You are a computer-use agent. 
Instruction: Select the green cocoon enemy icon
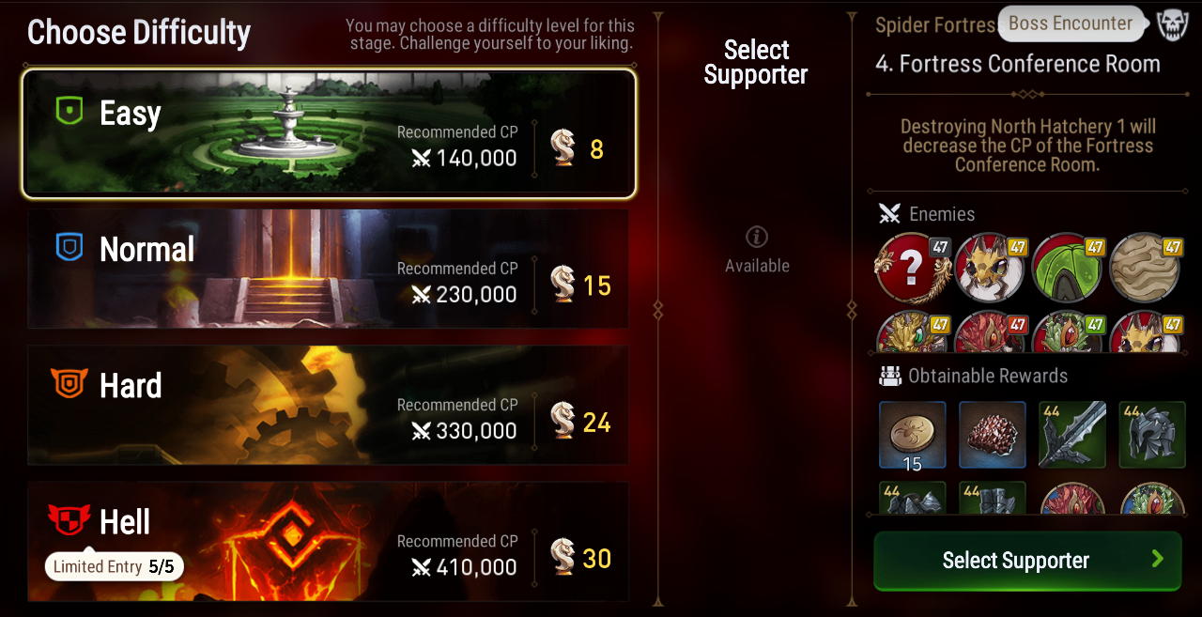(x=1068, y=267)
